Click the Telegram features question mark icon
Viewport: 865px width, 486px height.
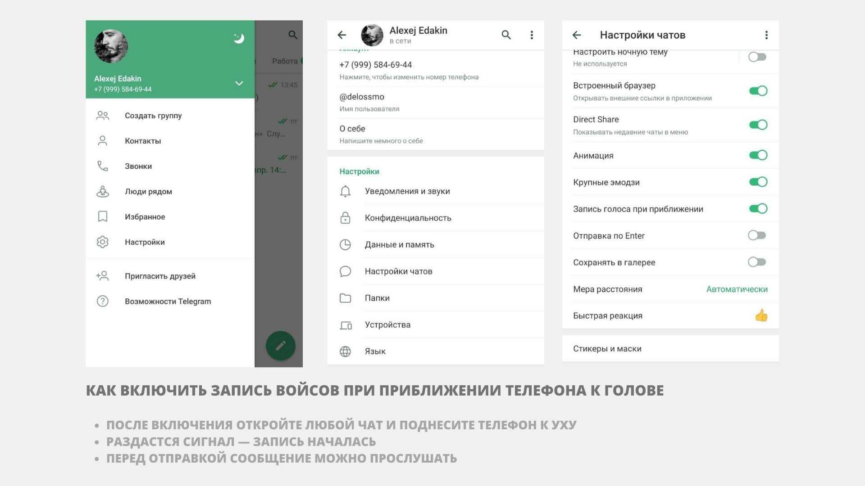(x=103, y=301)
